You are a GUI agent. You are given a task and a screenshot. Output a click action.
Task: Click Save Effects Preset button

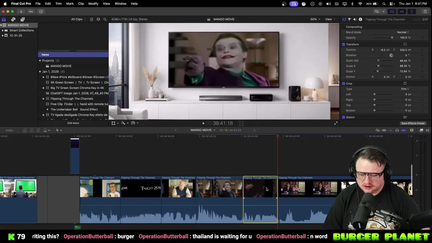[x=413, y=123]
